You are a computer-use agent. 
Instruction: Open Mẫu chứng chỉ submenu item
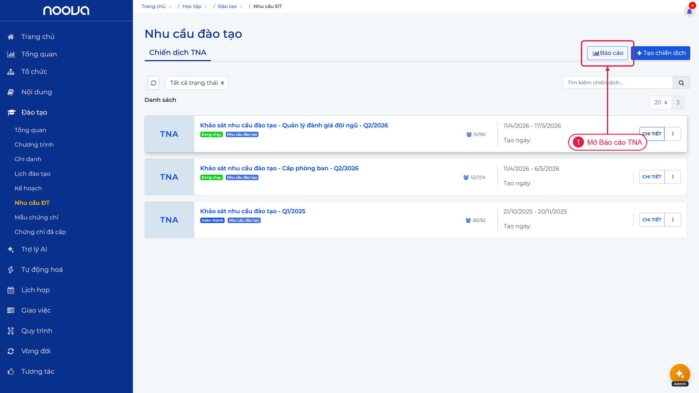coord(36,217)
